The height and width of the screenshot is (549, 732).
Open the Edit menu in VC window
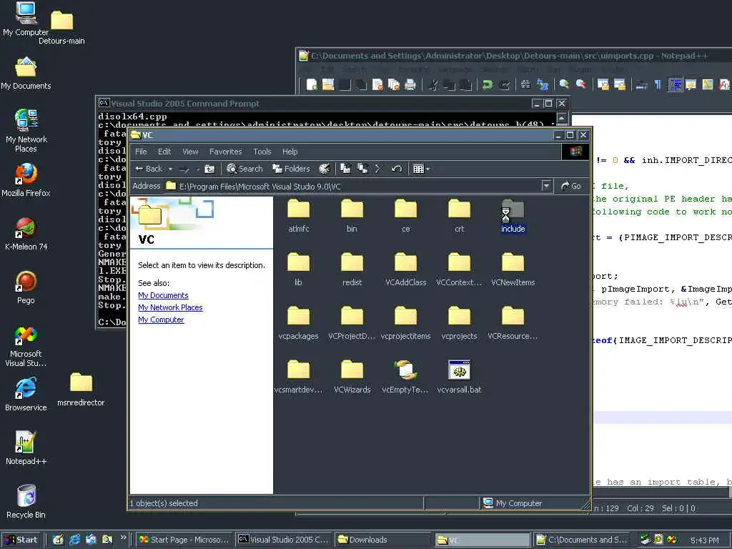coord(164,152)
